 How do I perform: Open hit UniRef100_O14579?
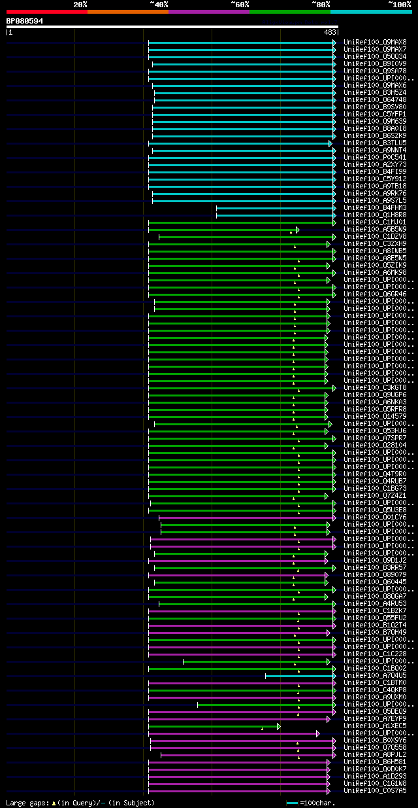coord(376,417)
